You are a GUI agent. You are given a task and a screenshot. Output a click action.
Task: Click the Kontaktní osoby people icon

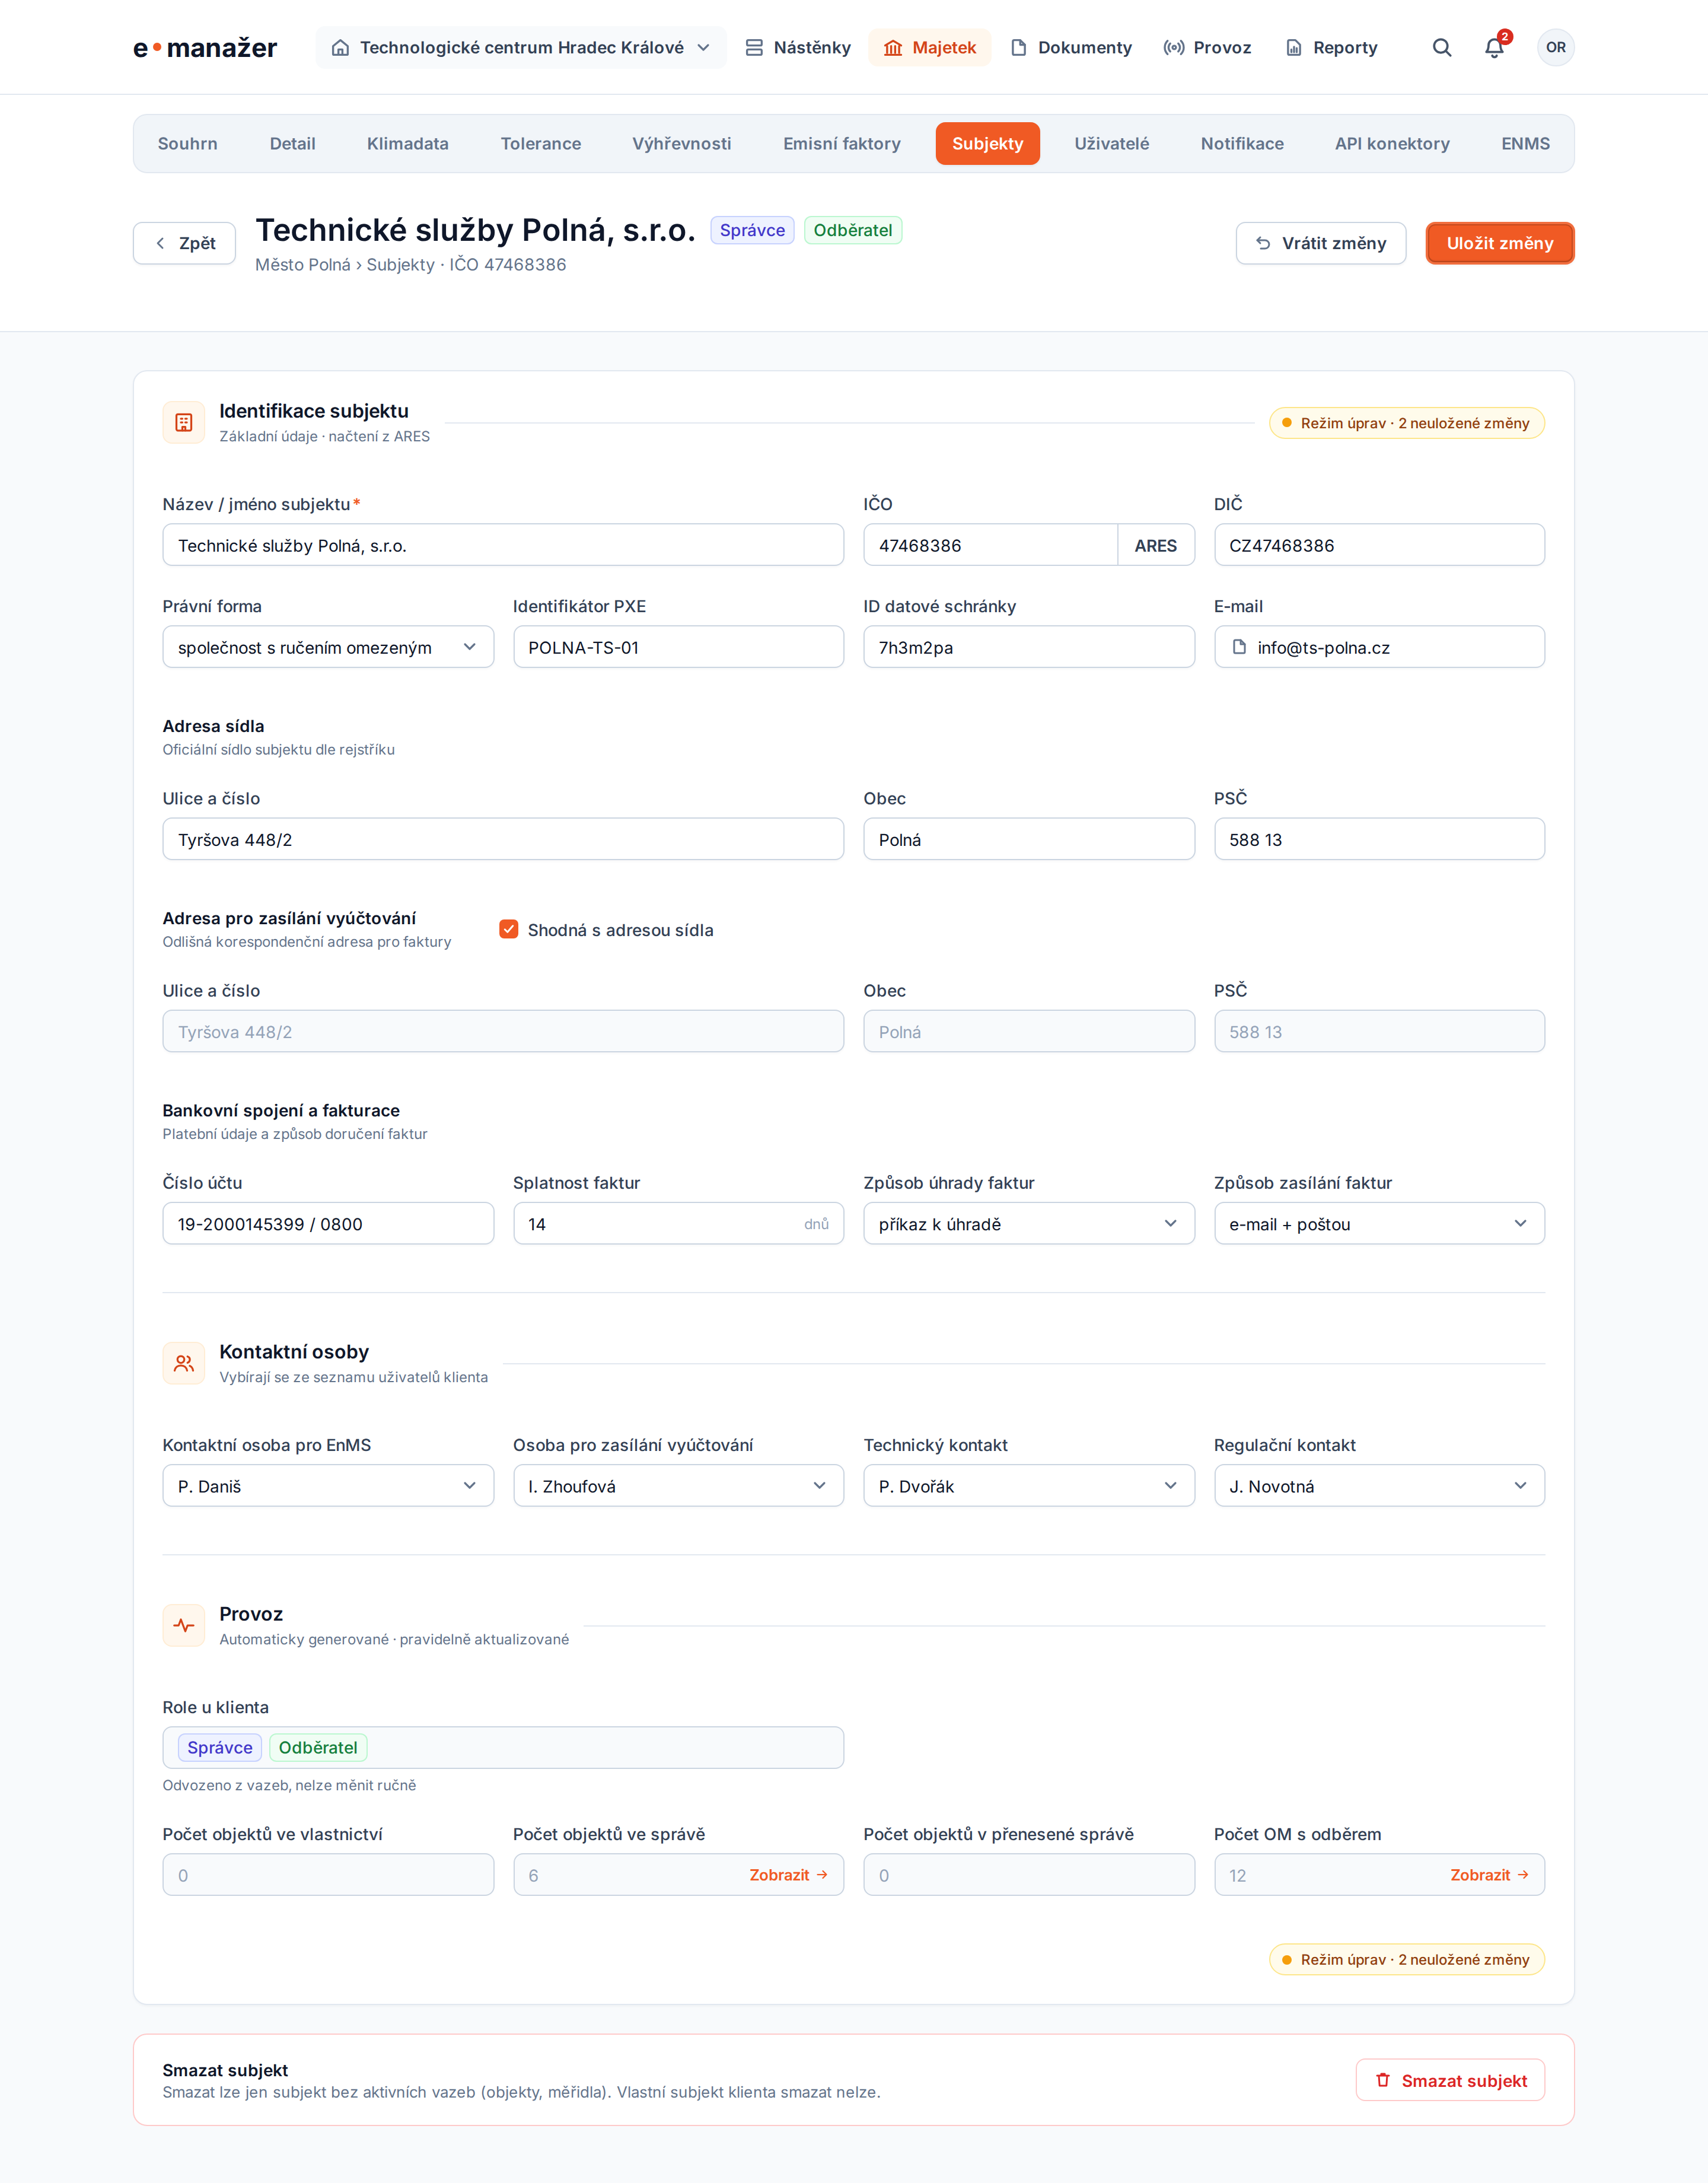coord(184,1363)
